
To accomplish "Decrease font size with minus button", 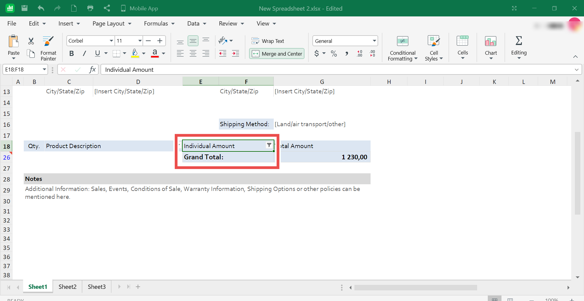I will (x=148, y=41).
